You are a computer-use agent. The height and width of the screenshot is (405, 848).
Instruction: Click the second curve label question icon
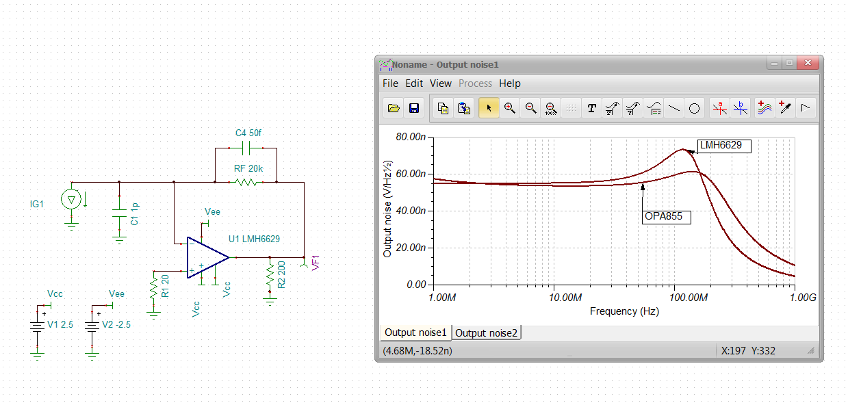633,108
